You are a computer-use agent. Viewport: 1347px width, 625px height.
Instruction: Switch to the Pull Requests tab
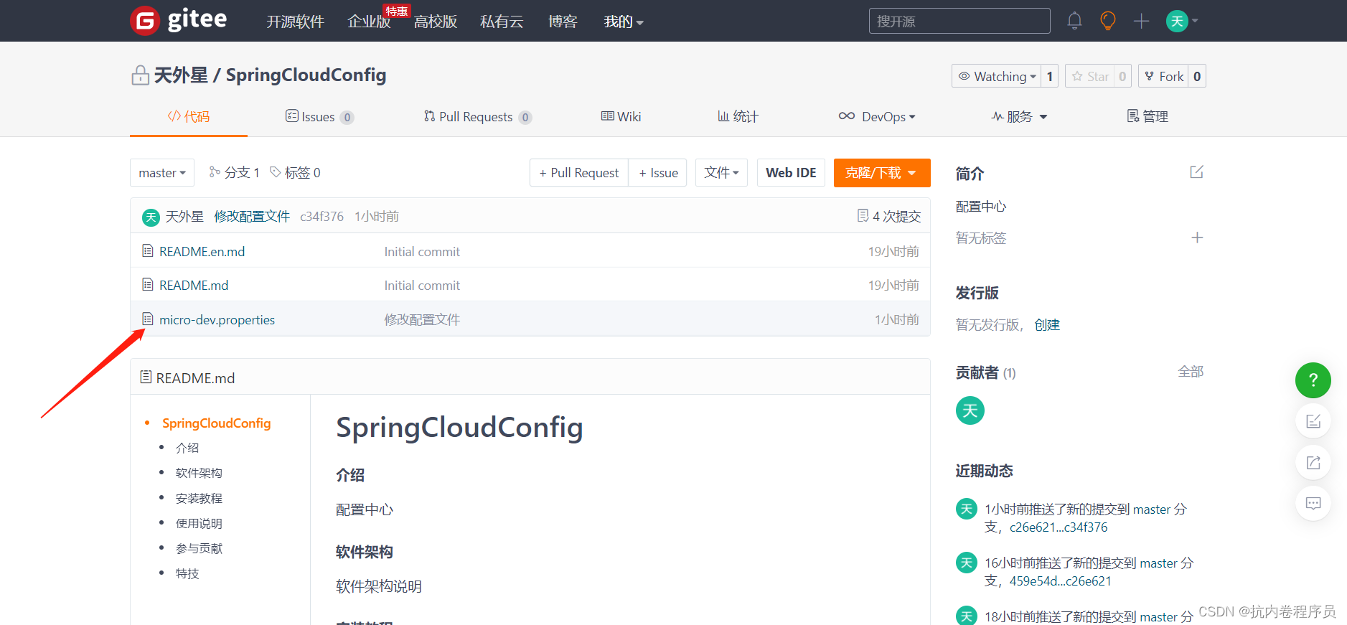(x=478, y=116)
